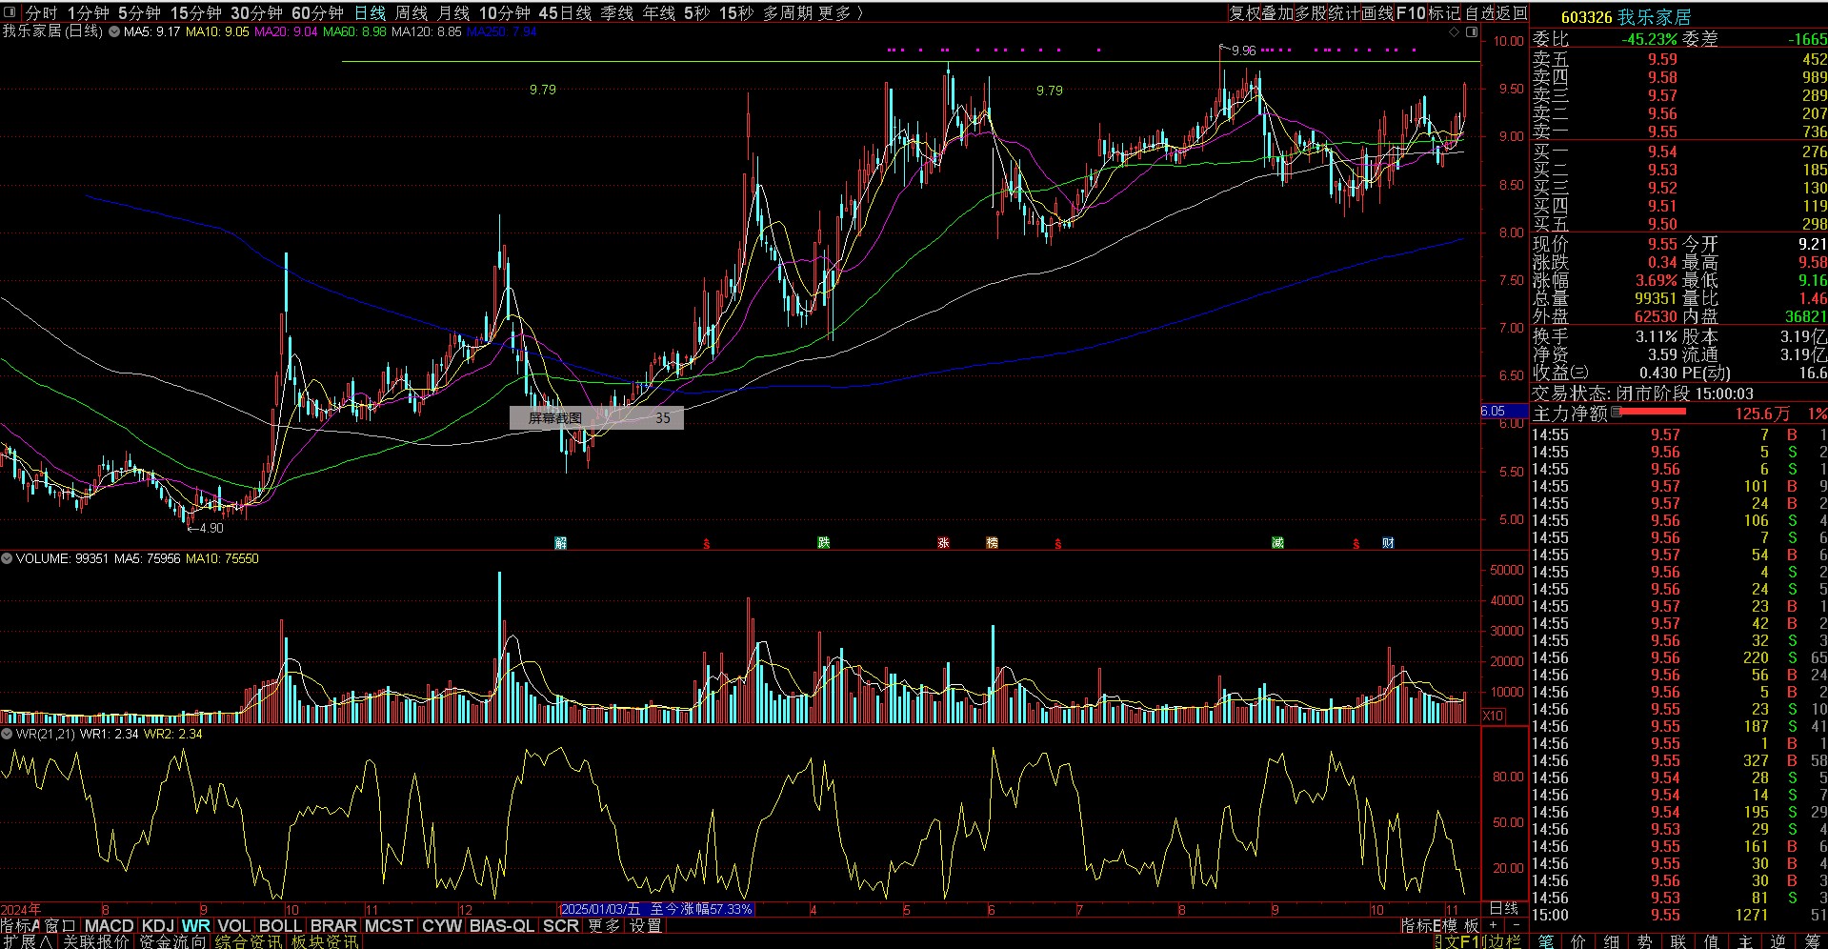1828x949 pixels.
Task: Click the X10 volume scale button
Action: pos(1493,717)
